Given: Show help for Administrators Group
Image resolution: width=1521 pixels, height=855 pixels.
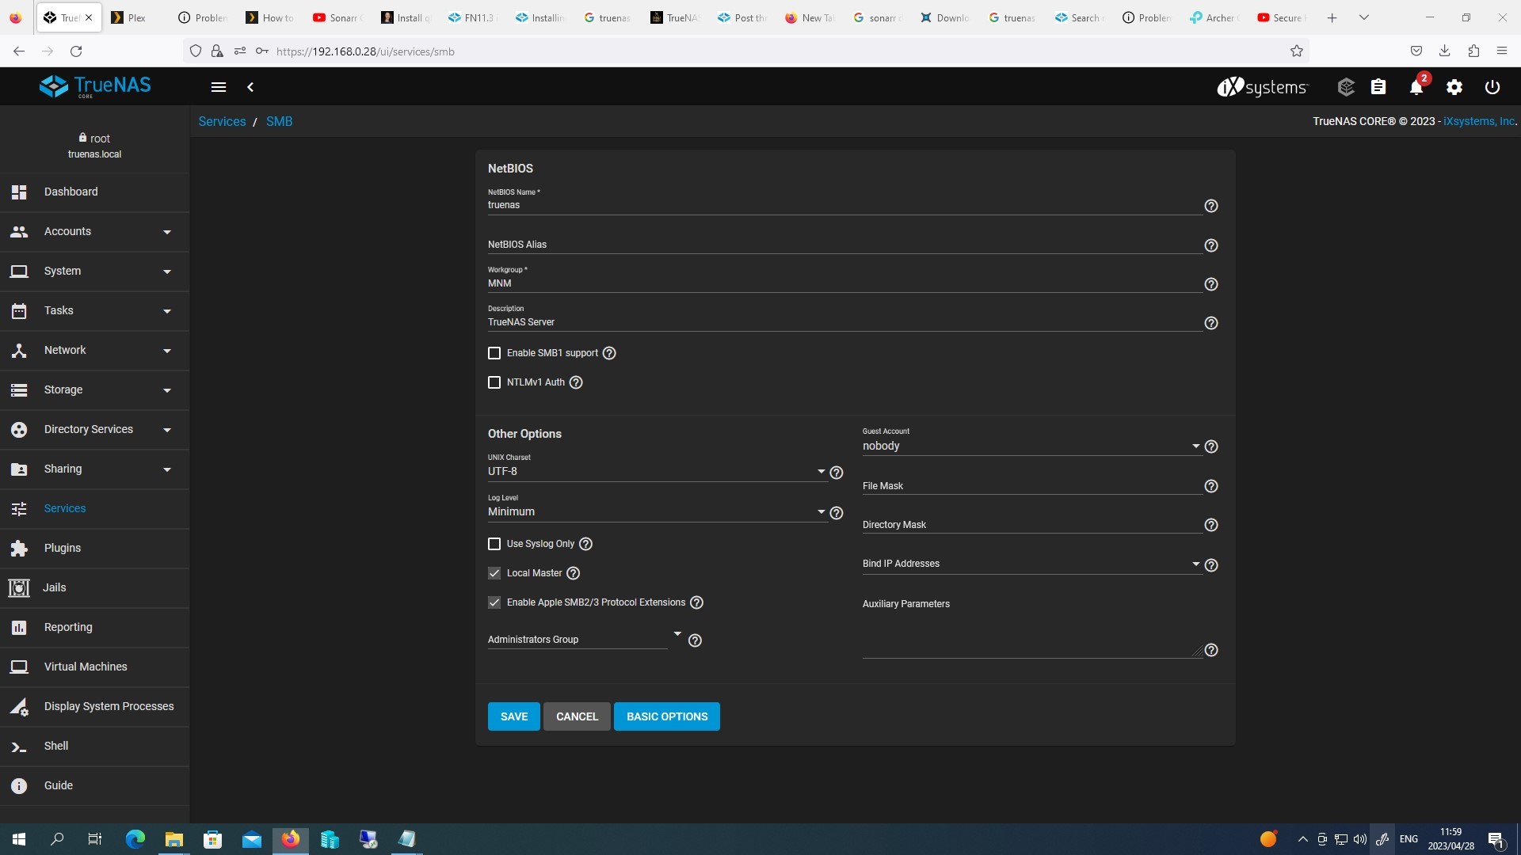Looking at the screenshot, I should (x=695, y=640).
